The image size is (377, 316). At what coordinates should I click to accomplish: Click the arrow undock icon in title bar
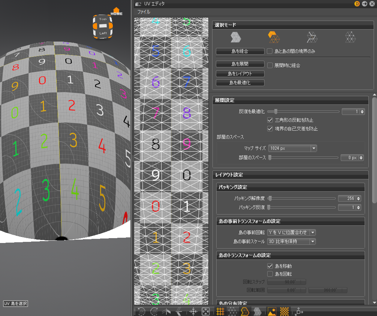pos(365,4)
